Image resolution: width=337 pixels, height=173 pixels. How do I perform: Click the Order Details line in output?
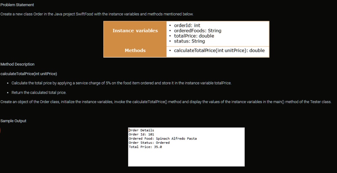click(141, 130)
